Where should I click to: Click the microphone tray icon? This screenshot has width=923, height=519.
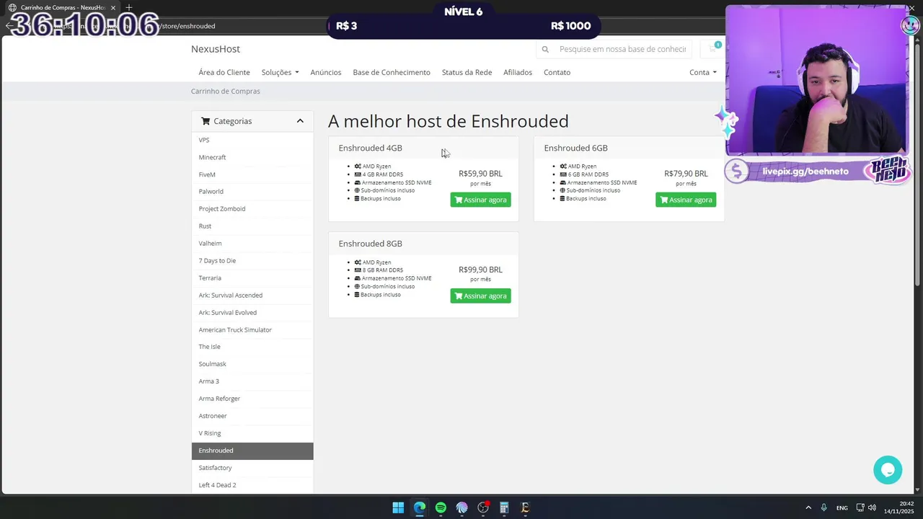823,507
